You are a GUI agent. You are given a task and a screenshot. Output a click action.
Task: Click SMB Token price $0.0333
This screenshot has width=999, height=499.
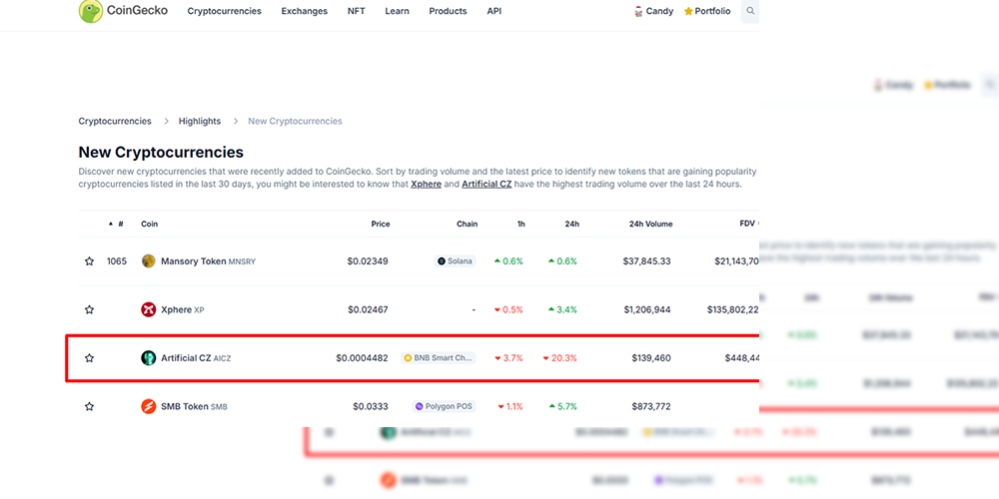(371, 407)
